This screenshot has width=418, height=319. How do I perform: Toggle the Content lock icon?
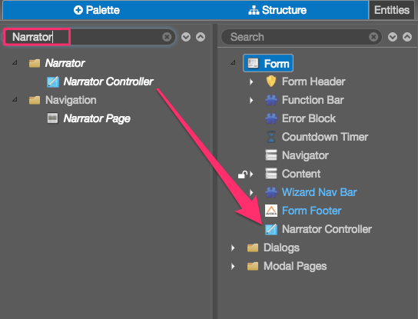242,174
